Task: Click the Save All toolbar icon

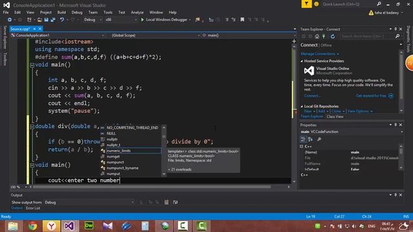Action: tap(53, 20)
